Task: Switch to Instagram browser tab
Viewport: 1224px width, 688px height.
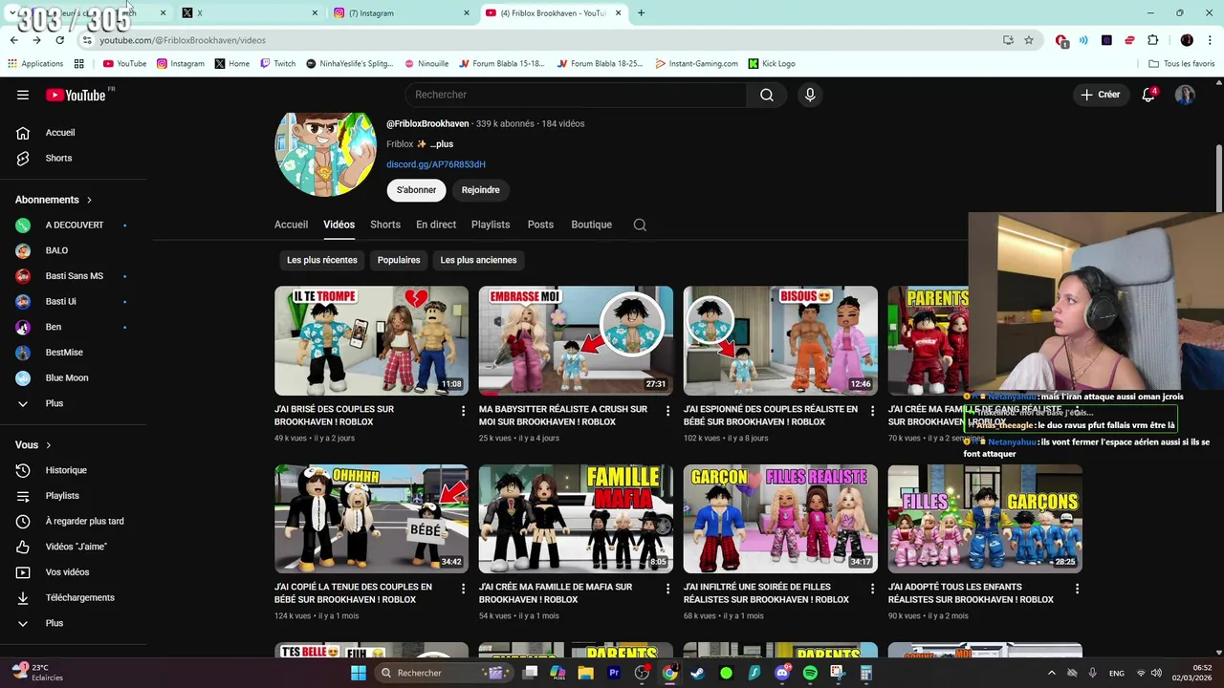Action: (402, 12)
